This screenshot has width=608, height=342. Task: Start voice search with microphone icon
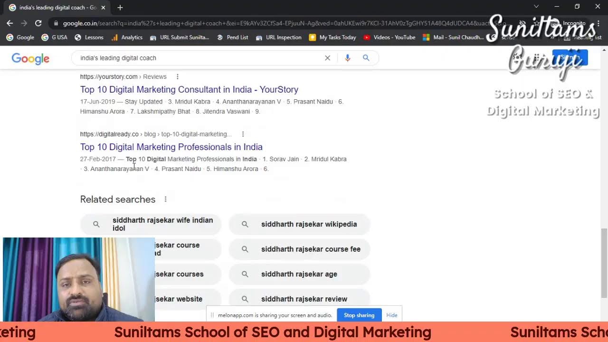[x=347, y=58]
